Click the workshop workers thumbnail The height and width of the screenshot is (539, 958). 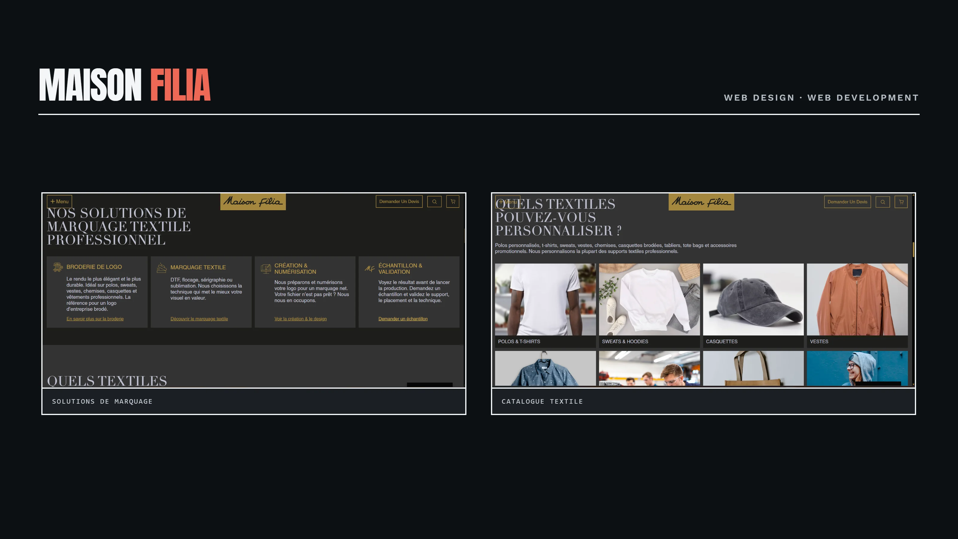[x=649, y=368]
